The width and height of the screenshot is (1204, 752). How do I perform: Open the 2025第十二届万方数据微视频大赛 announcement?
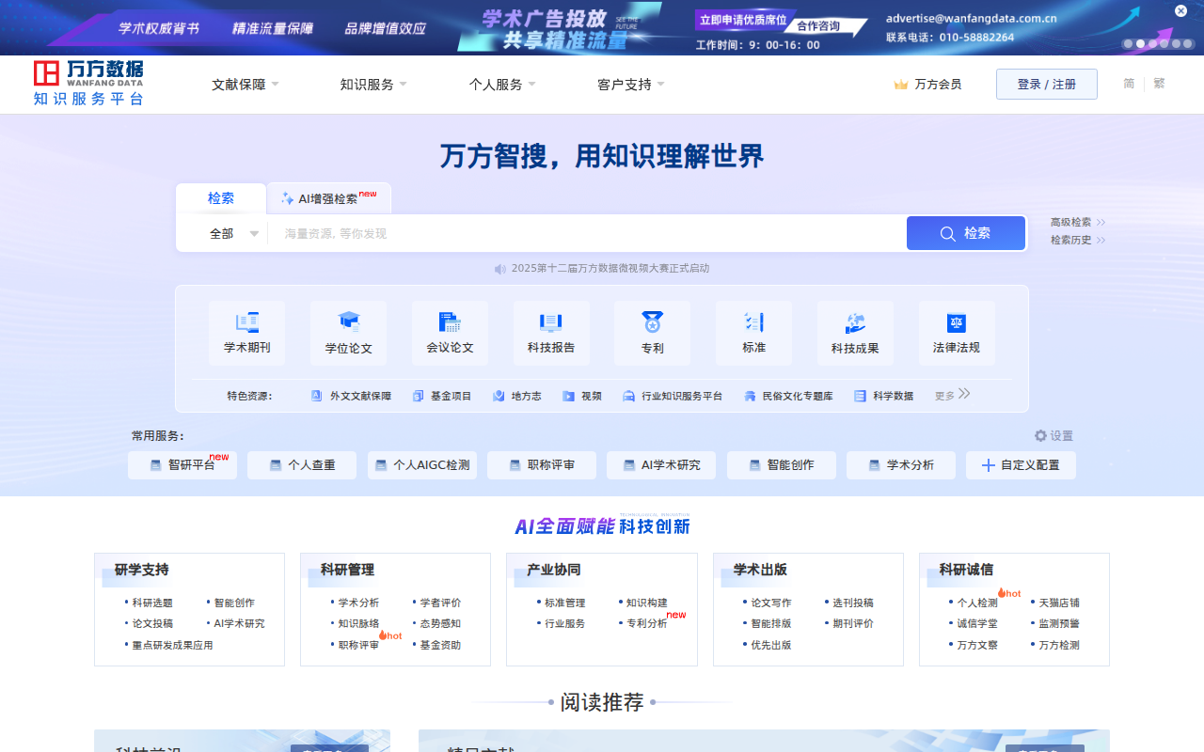click(610, 269)
